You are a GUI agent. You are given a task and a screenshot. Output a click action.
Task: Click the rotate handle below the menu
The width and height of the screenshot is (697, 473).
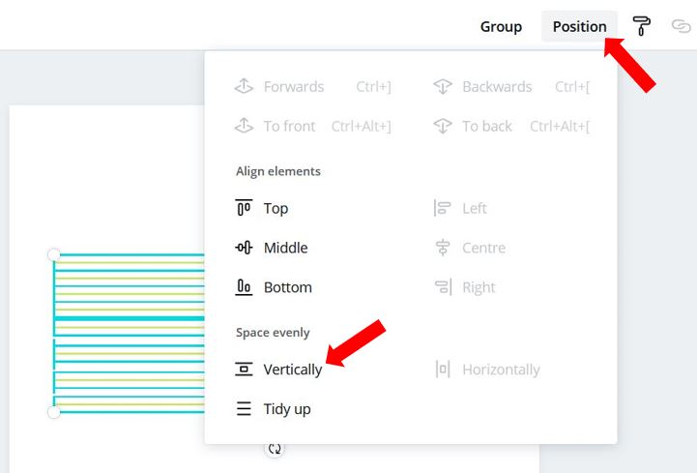click(x=275, y=449)
